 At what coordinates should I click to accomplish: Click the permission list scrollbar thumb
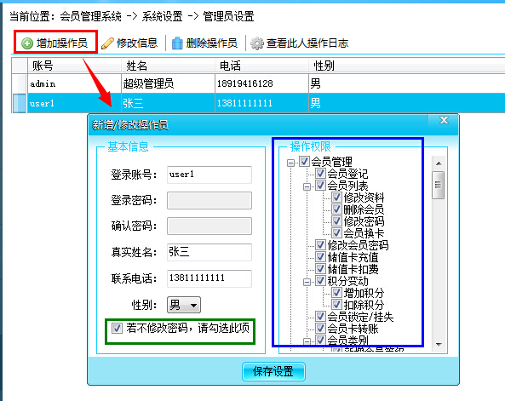pos(439,186)
